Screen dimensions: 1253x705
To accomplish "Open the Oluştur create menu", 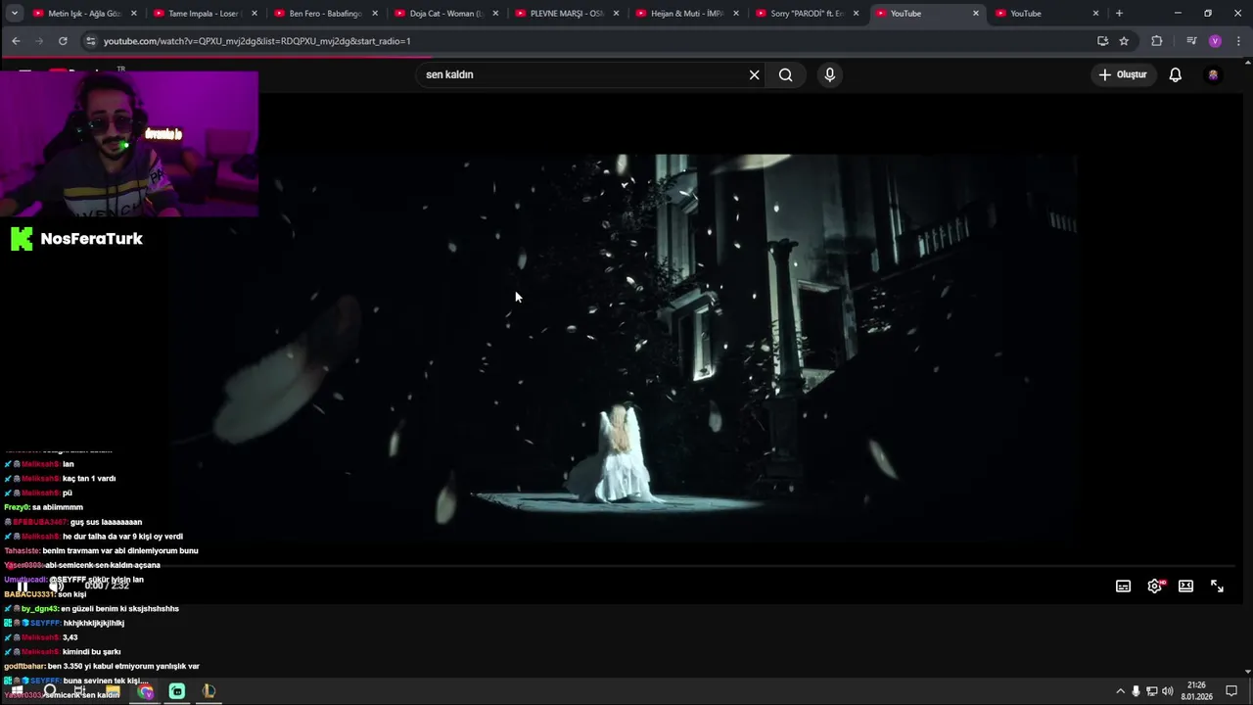I will click(x=1122, y=74).
